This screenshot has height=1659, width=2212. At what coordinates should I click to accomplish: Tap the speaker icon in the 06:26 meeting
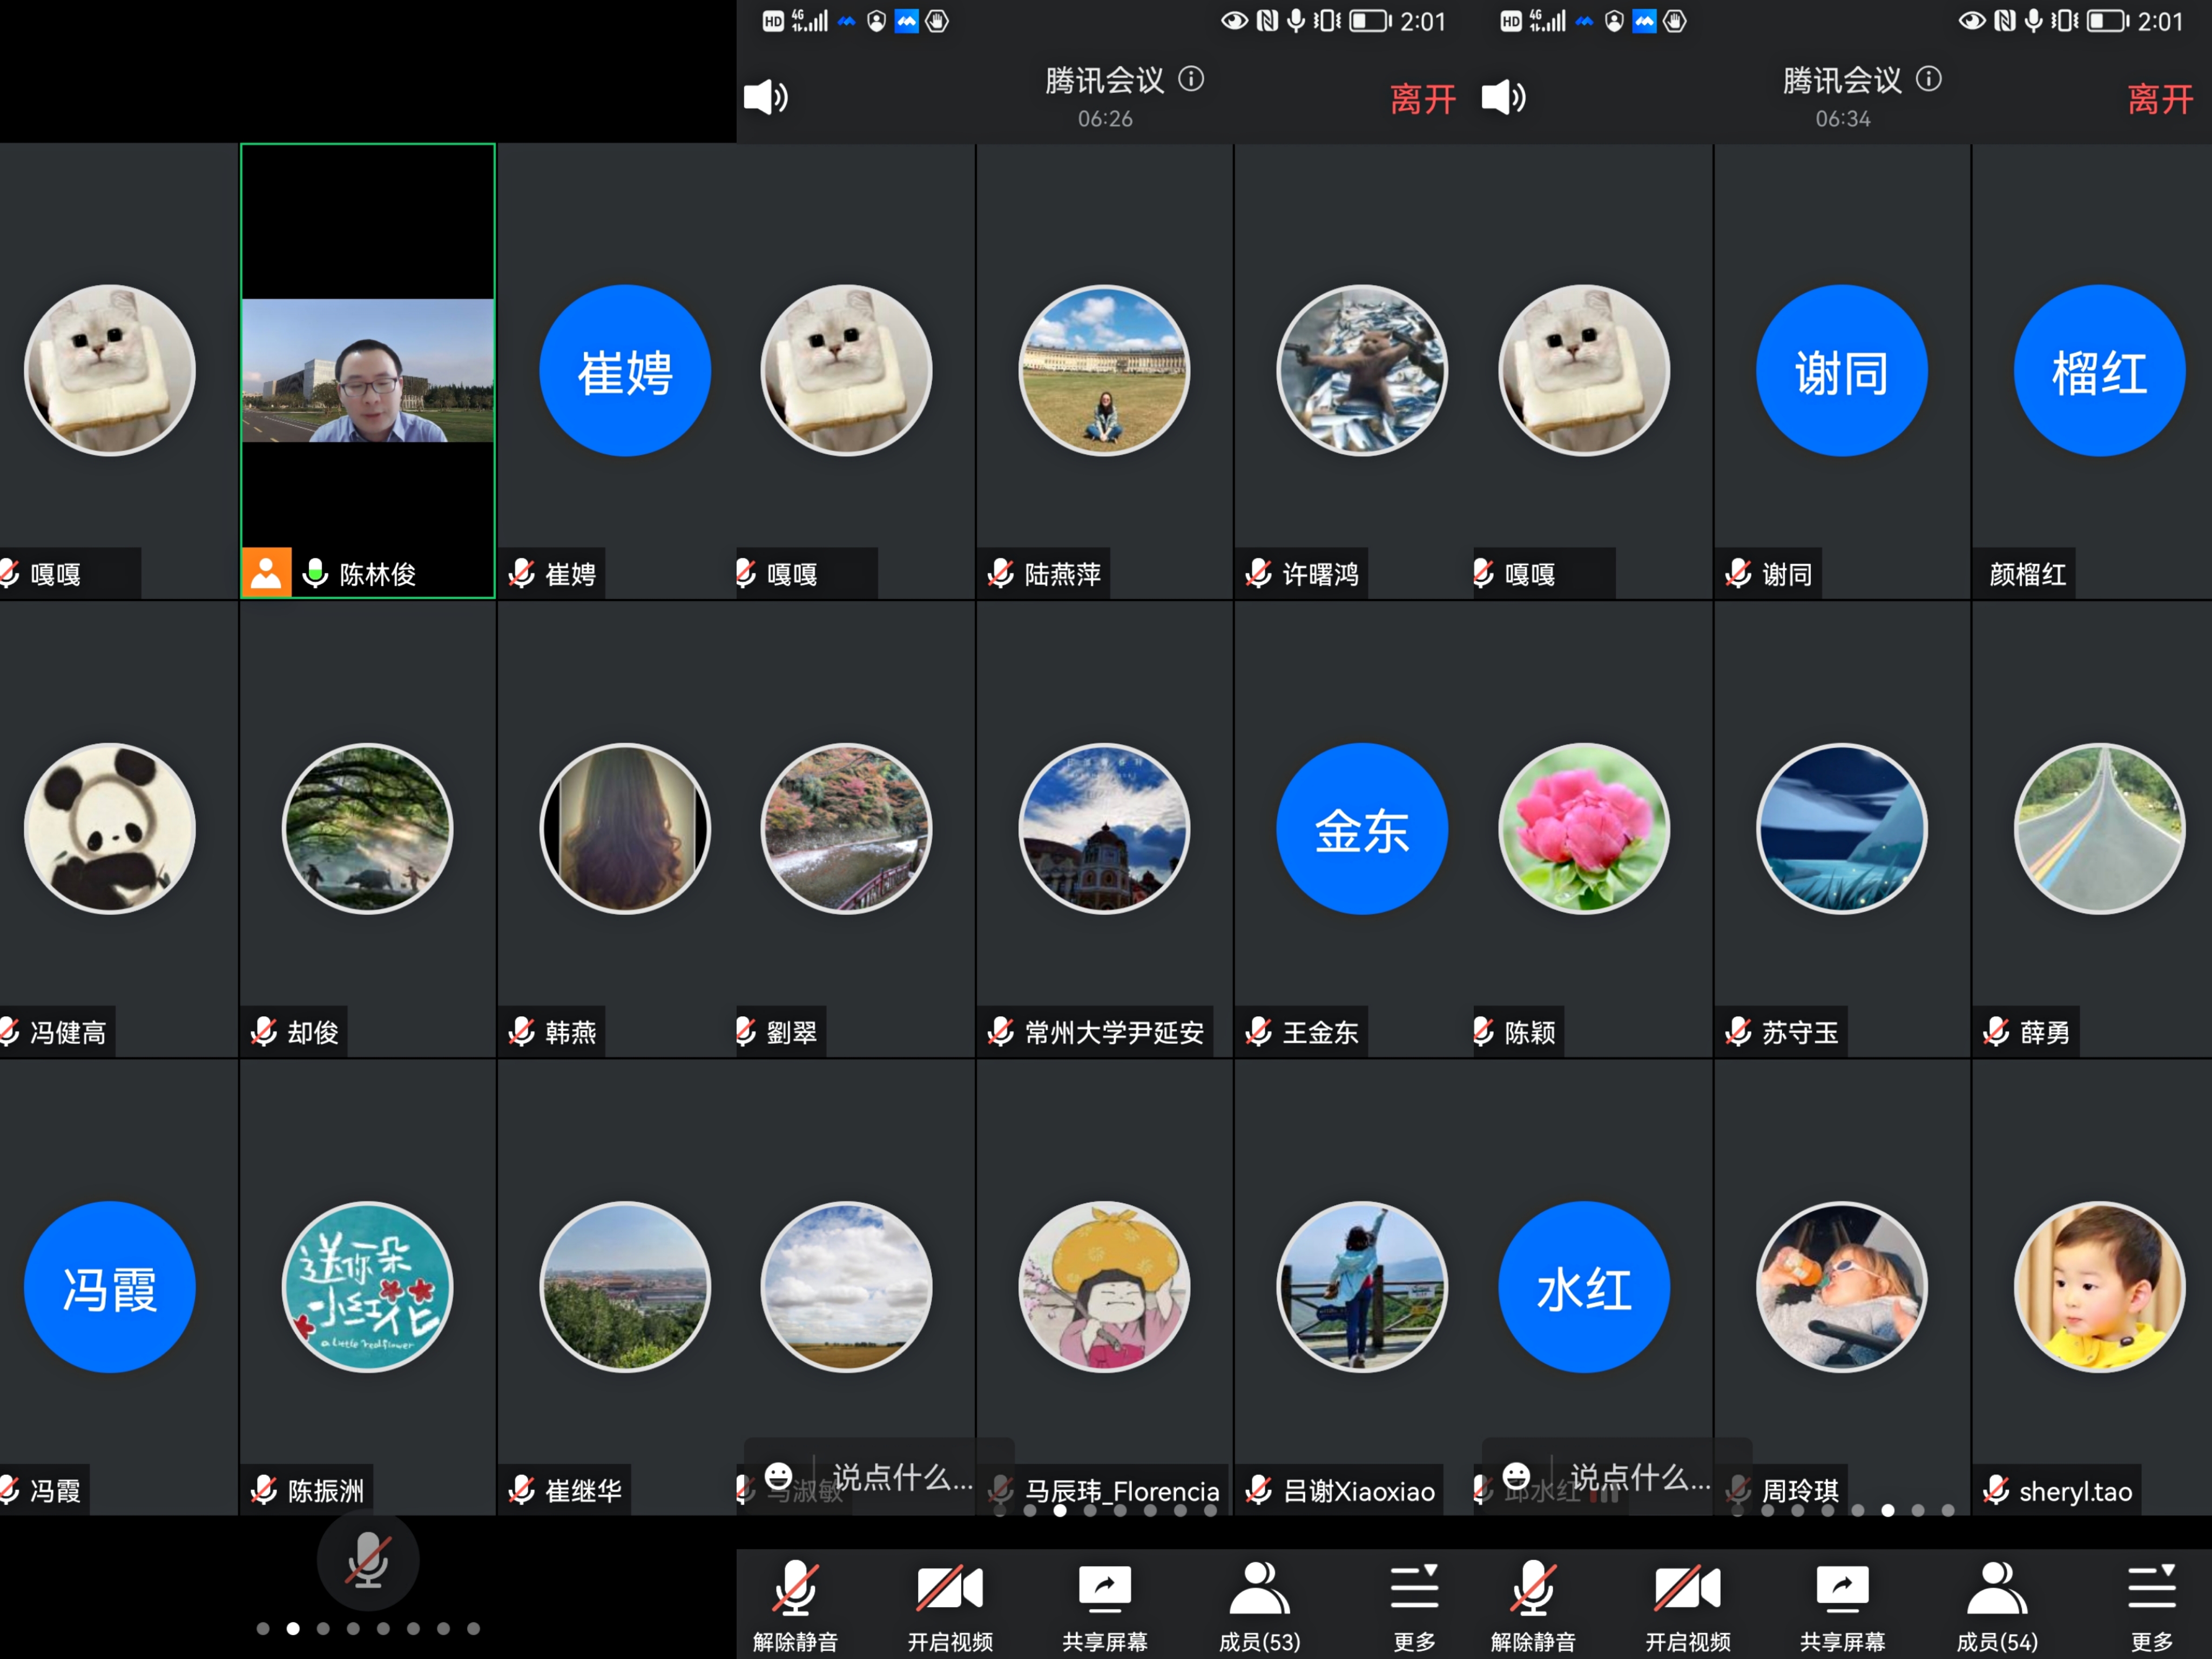[x=766, y=97]
